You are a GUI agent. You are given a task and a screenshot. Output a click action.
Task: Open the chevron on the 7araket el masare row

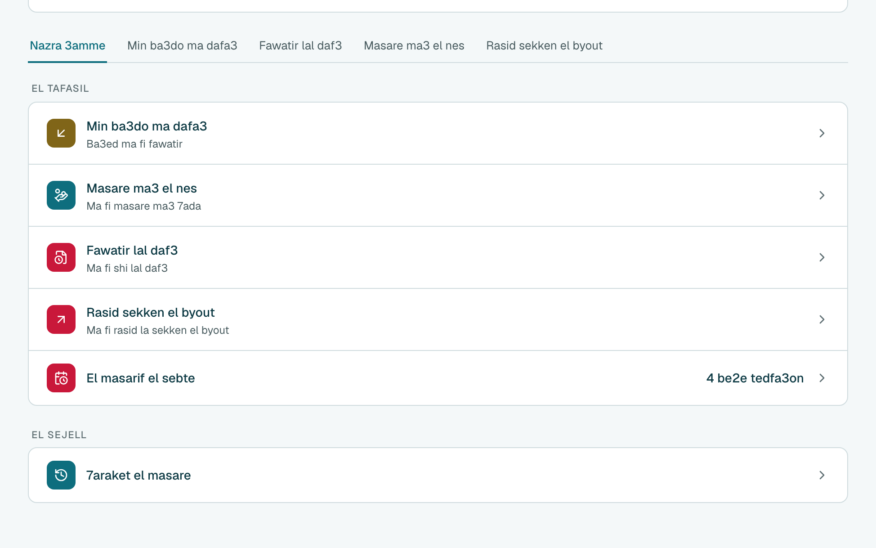(x=822, y=475)
